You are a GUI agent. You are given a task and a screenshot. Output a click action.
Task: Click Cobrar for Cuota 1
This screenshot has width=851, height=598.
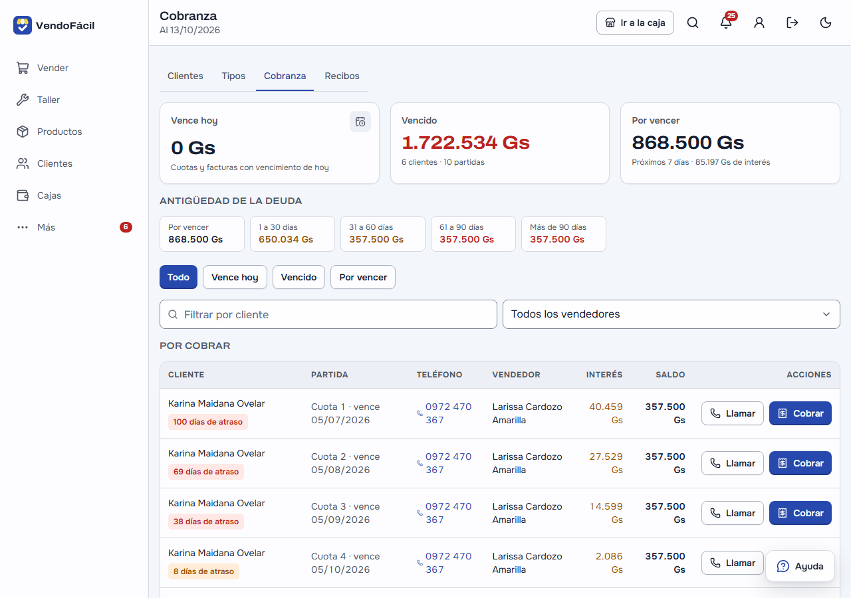(800, 413)
